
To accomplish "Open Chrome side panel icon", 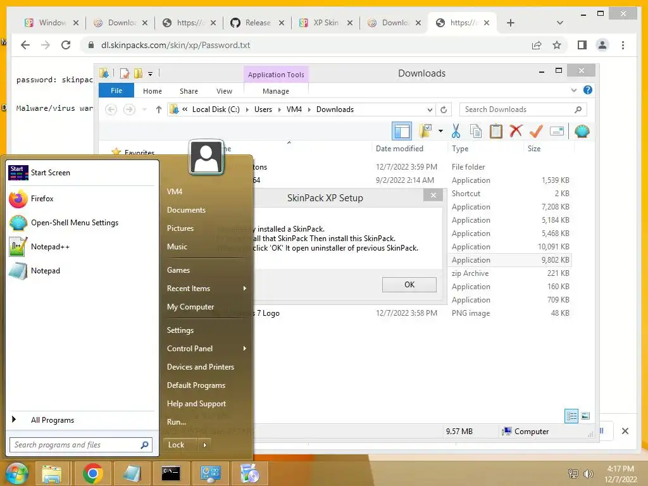I will click(582, 45).
